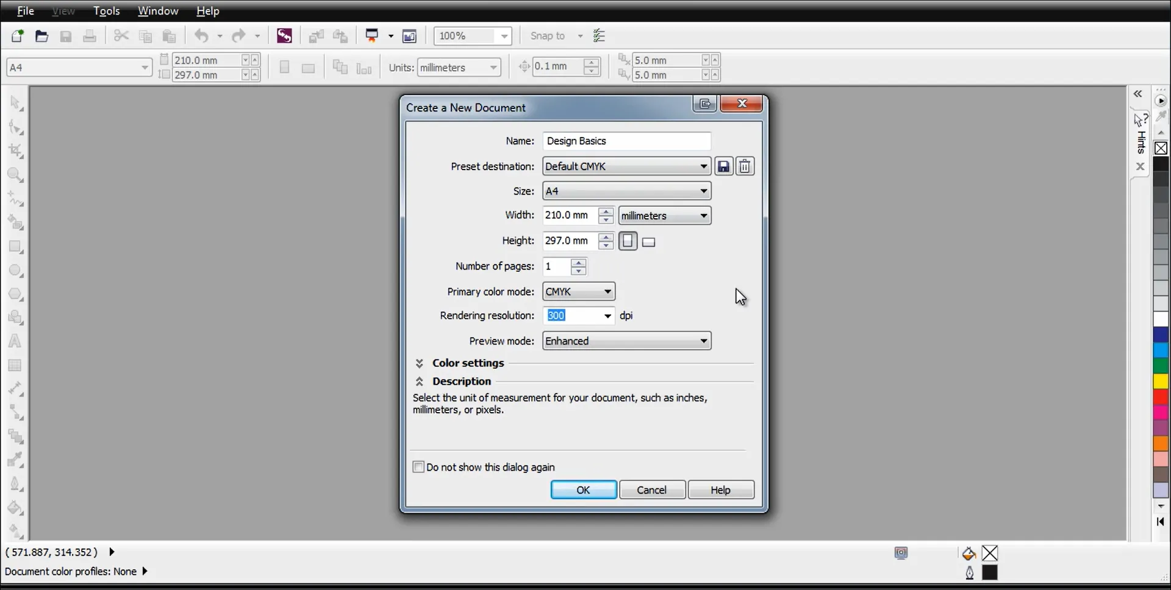Viewport: 1171px width, 590px height.
Task: Select the Ellipse tool in toolbox
Action: 15,271
